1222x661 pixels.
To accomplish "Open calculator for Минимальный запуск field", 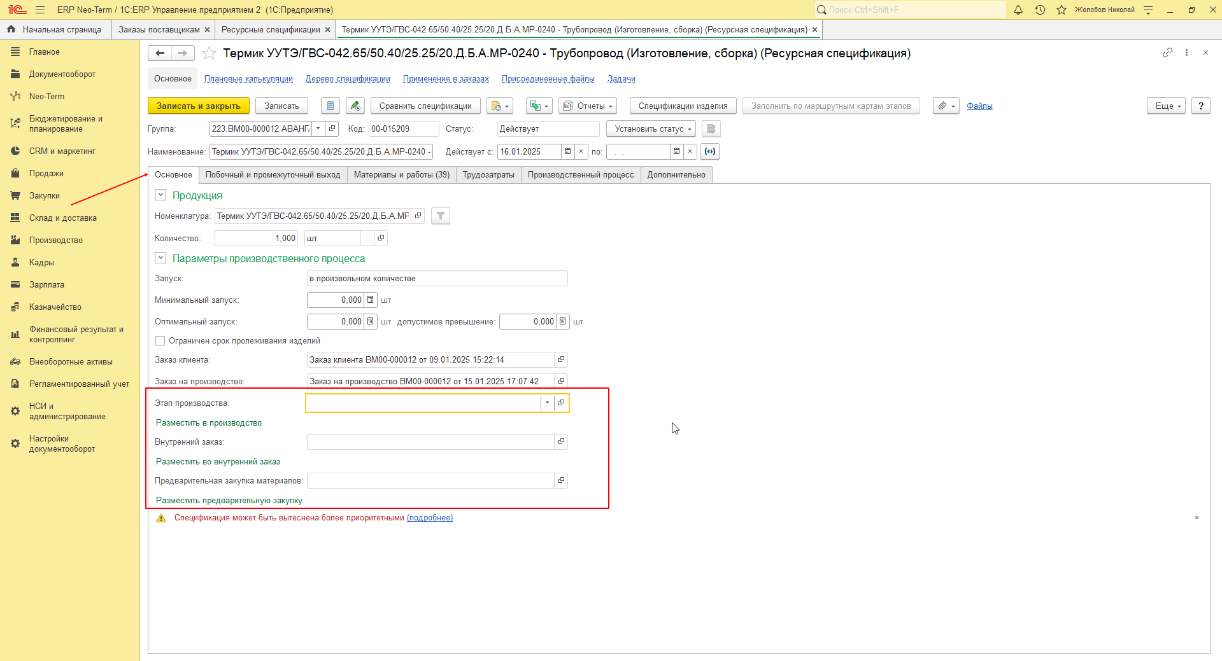I will [371, 300].
